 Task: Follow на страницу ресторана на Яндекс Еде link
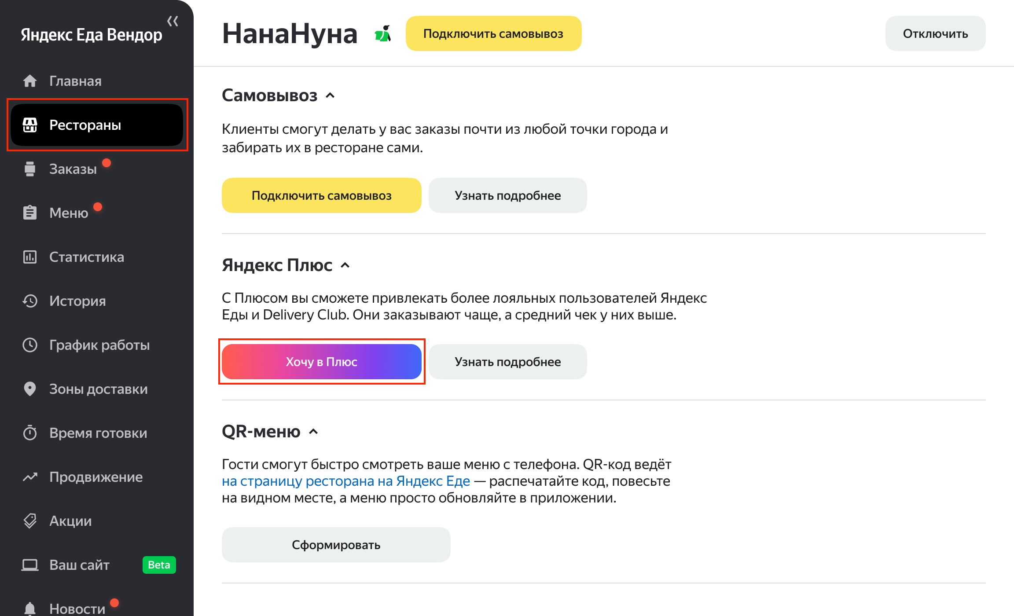tap(346, 481)
